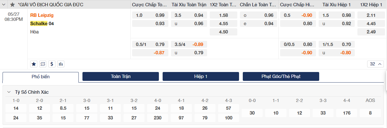The width and height of the screenshot is (387, 128).
Task: Click the dollar sign icon under the match
Action: 52,64
